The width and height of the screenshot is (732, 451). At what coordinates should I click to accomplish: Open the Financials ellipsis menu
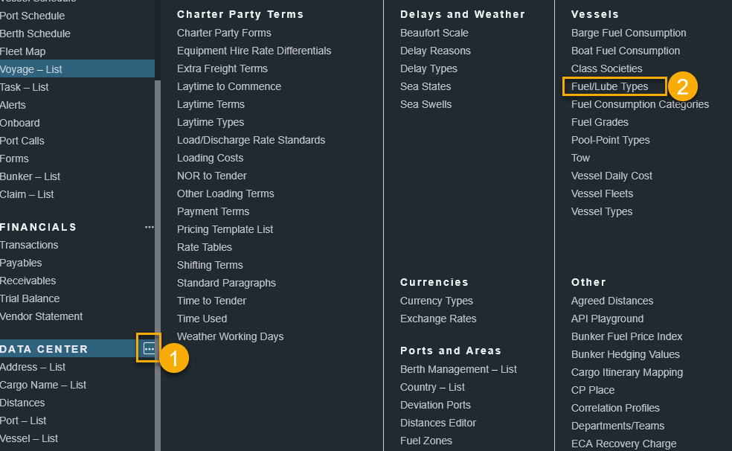149,227
